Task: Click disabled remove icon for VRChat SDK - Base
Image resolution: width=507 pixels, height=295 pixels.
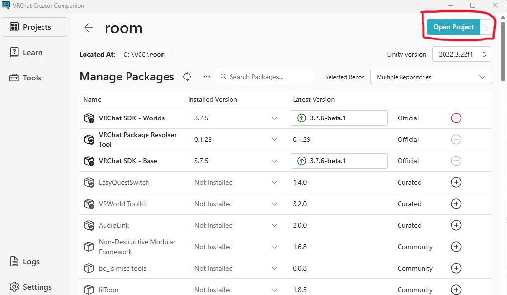Action: (x=456, y=161)
